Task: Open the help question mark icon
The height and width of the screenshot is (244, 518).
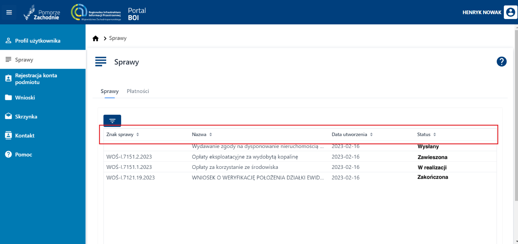Action: coord(501,62)
